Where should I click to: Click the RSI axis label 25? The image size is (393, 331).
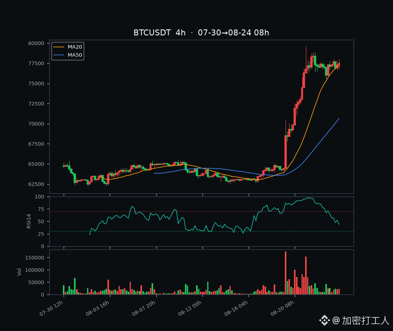coord(41,234)
